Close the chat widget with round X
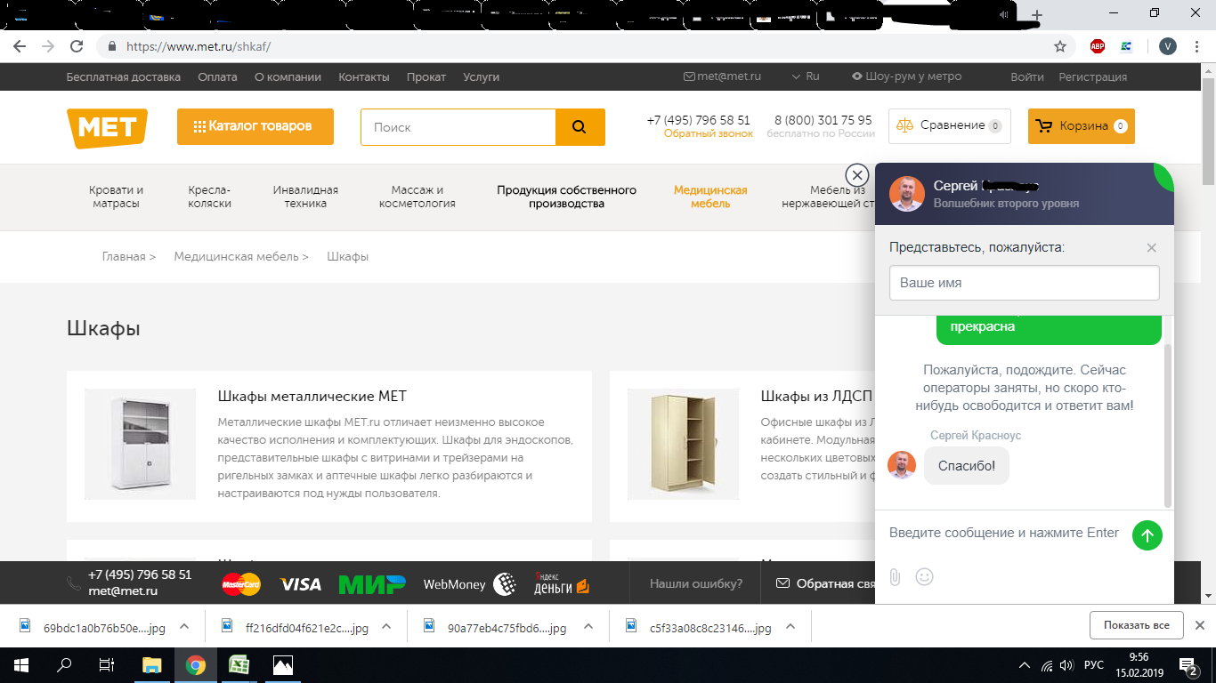The image size is (1216, 683). click(856, 174)
